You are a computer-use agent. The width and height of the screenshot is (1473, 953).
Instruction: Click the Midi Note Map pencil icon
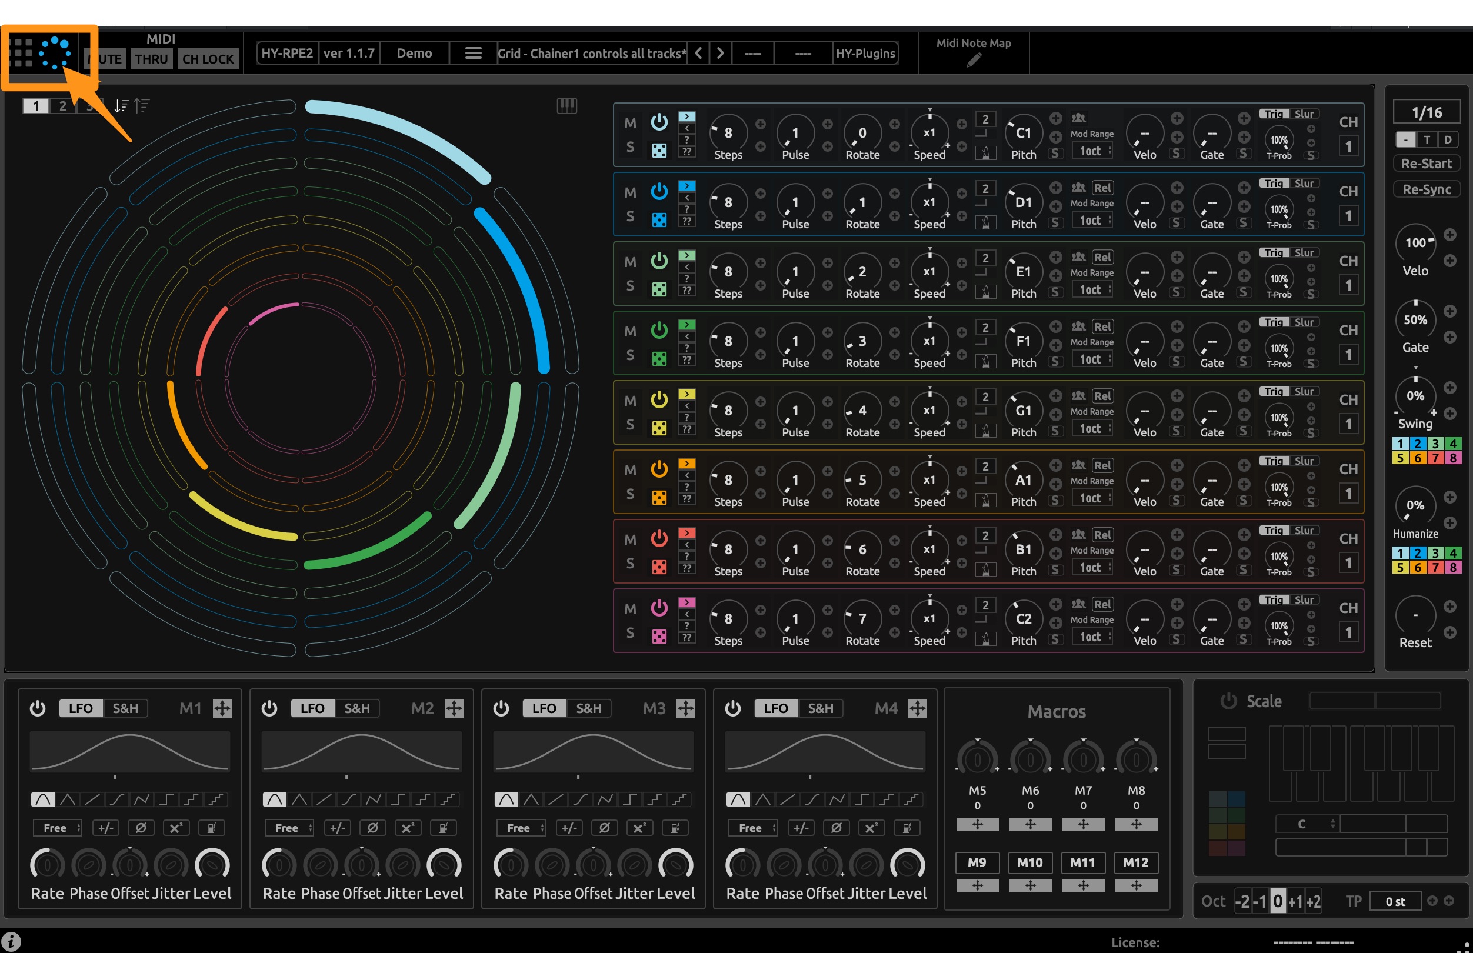click(x=973, y=61)
